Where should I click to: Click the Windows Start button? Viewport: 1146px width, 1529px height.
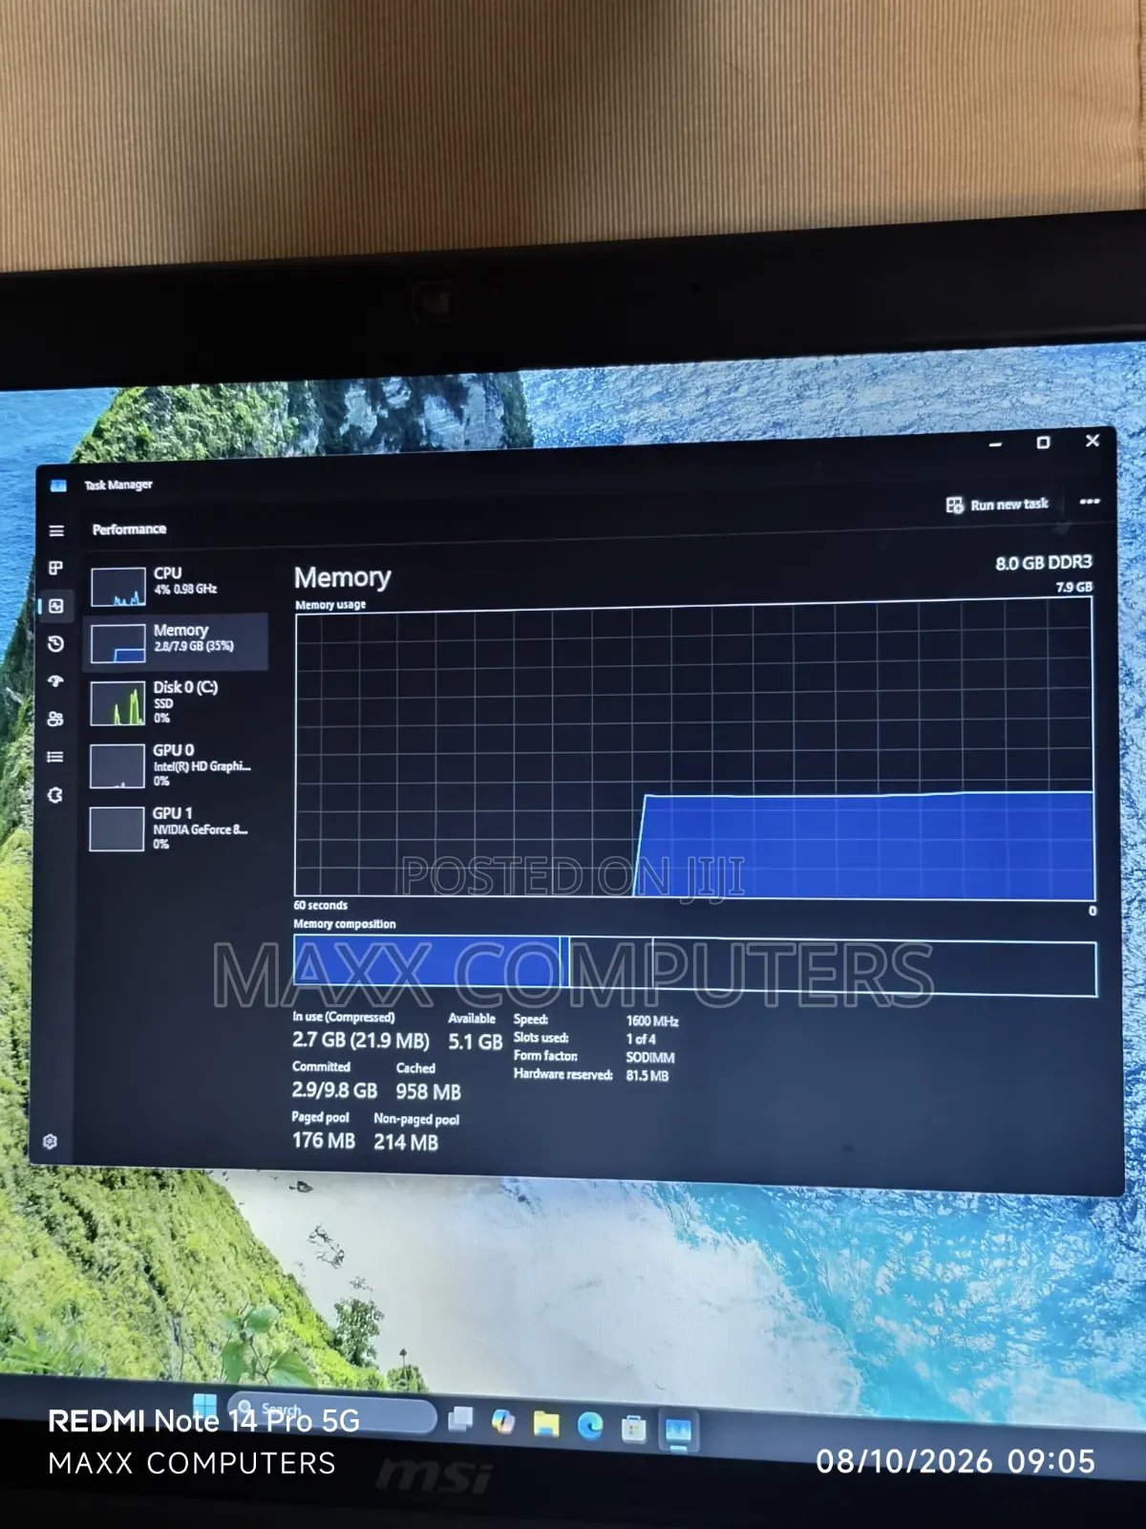click(204, 1405)
